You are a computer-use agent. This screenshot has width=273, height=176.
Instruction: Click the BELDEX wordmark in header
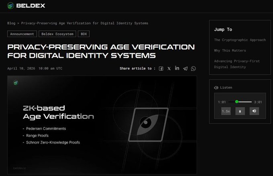click(31, 6)
